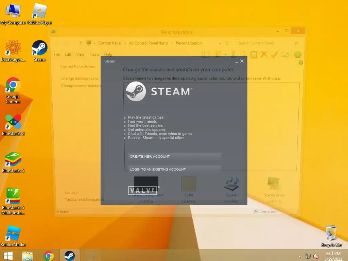The height and width of the screenshot is (261, 348).
Task: Click the Sounds item in Personalization
Action: click(231, 190)
